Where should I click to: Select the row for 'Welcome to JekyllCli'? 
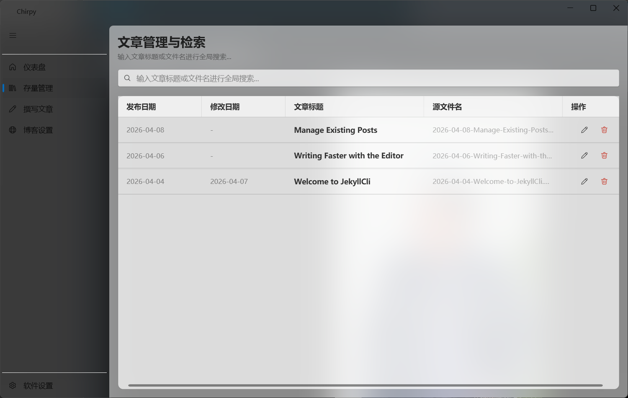point(332,181)
